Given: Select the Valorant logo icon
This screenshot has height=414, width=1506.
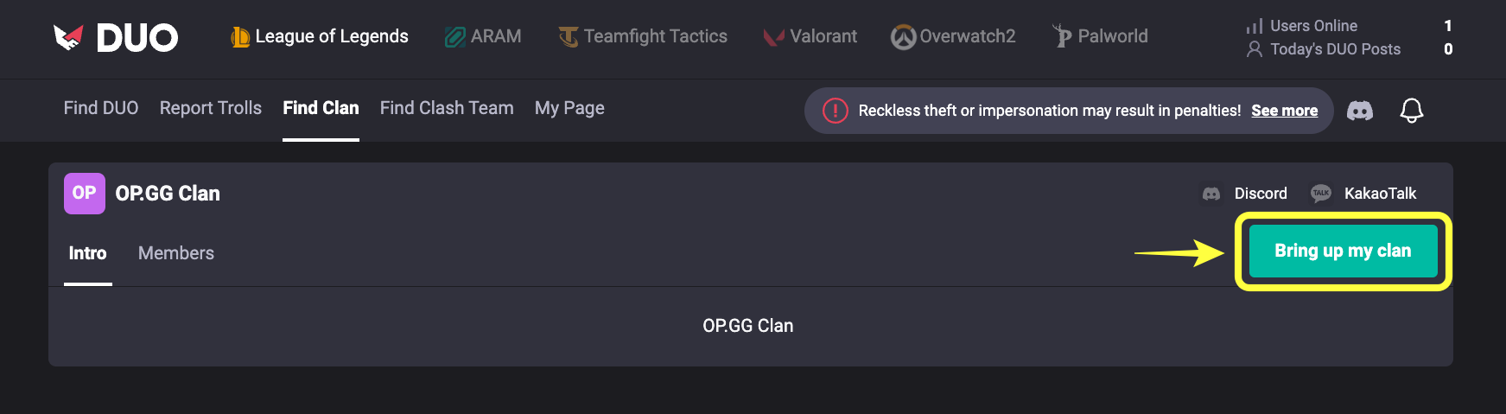Looking at the screenshot, I should (773, 36).
